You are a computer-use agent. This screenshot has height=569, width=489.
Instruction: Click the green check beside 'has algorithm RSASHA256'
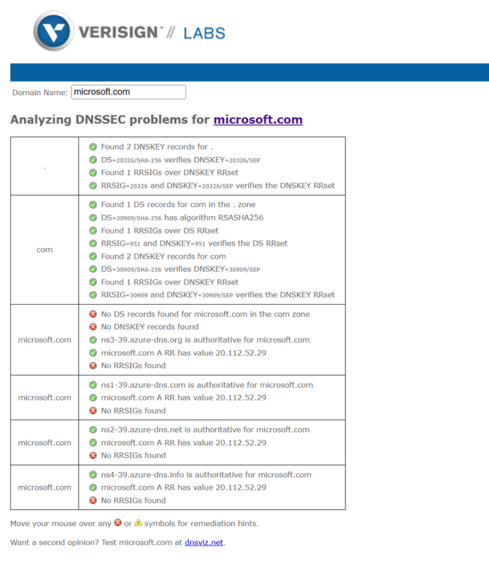pos(93,217)
